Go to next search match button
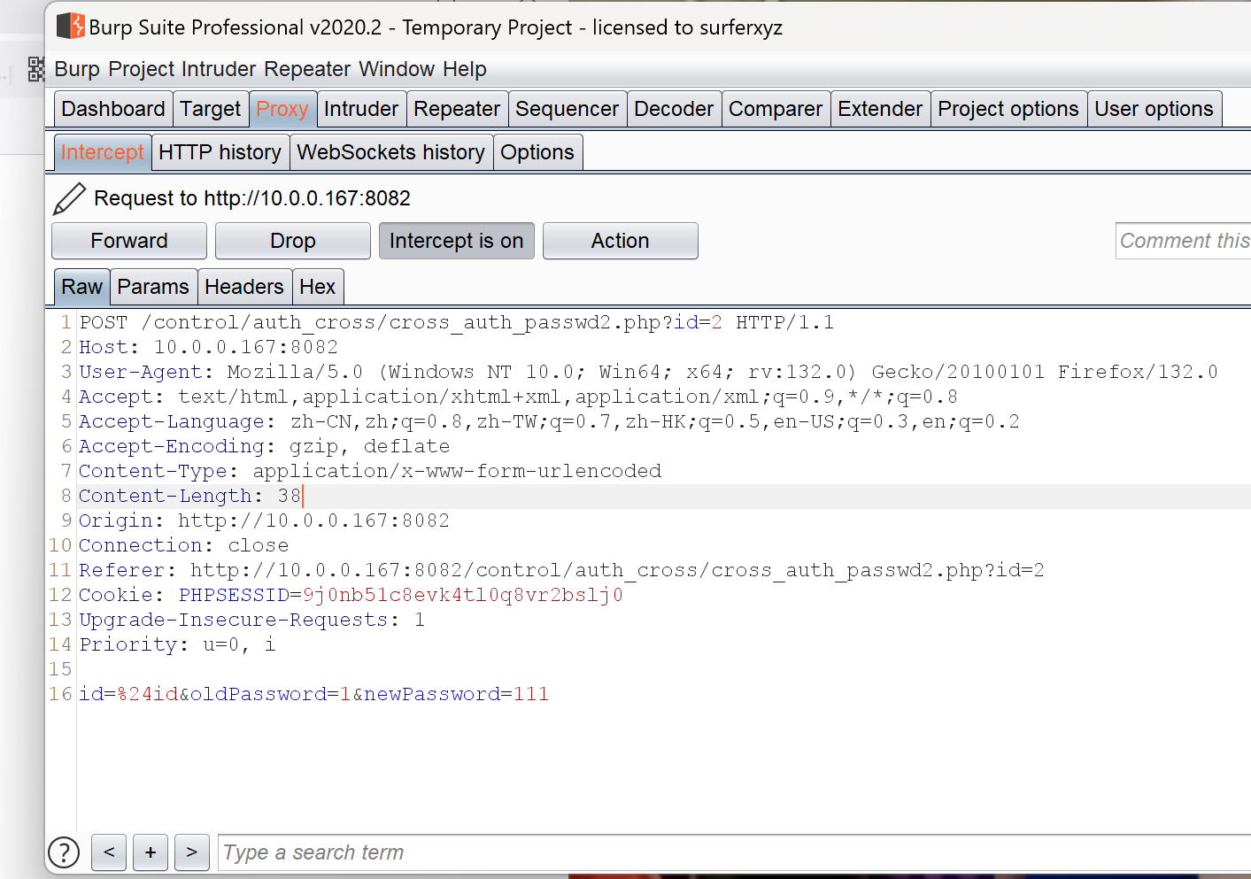The image size is (1251, 879). (192, 852)
